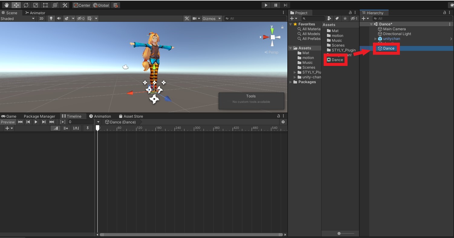Click the Timeline frame number field
The width and height of the screenshot is (454, 238).
pos(81,122)
